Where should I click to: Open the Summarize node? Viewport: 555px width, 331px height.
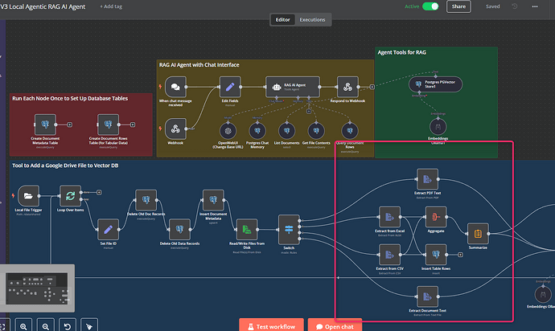[x=478, y=234]
